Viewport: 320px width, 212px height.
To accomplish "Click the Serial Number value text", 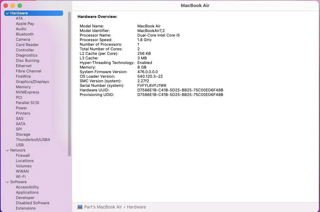I will [152, 85].
